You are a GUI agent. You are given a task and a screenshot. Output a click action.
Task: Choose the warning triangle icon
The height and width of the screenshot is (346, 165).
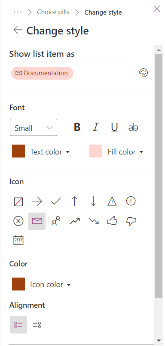112,202
